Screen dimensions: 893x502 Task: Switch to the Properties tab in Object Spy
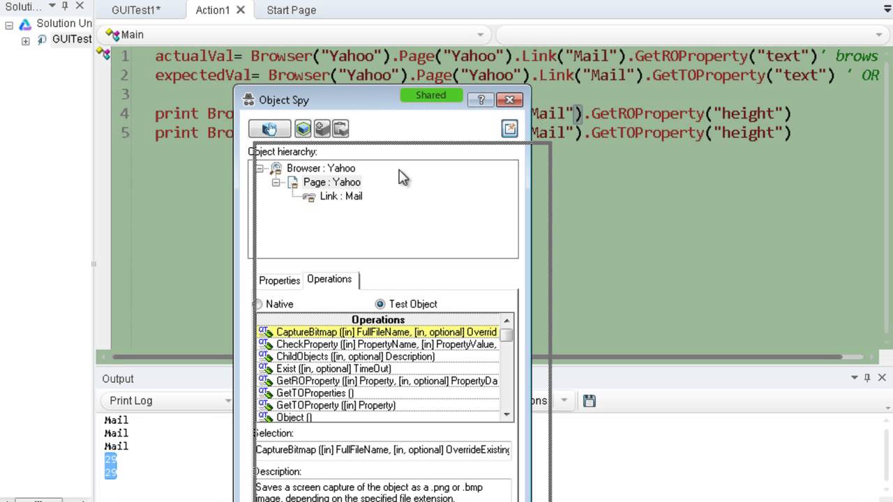tap(279, 280)
